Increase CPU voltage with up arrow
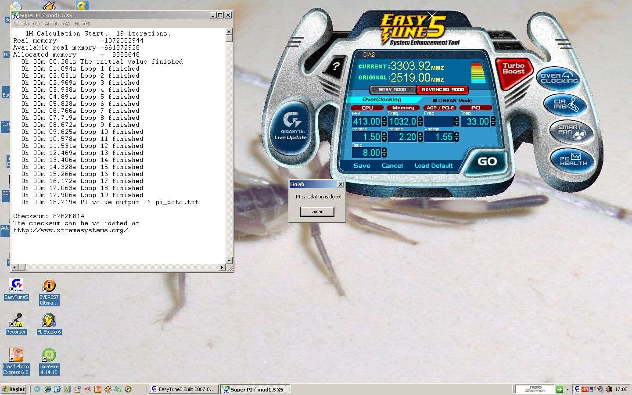The image size is (632, 395). point(384,134)
